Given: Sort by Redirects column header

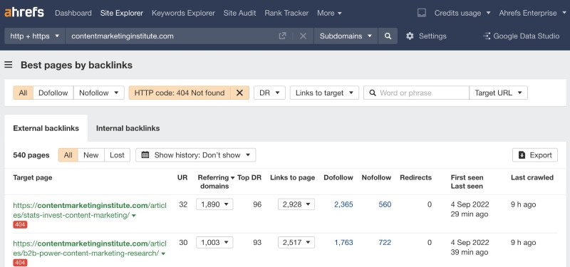Looking at the screenshot, I should click(415, 177).
